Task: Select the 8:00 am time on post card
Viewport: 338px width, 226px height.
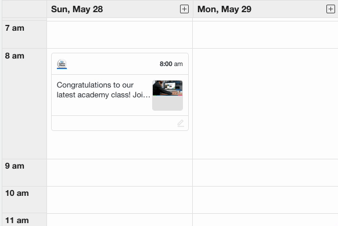Action: (171, 64)
